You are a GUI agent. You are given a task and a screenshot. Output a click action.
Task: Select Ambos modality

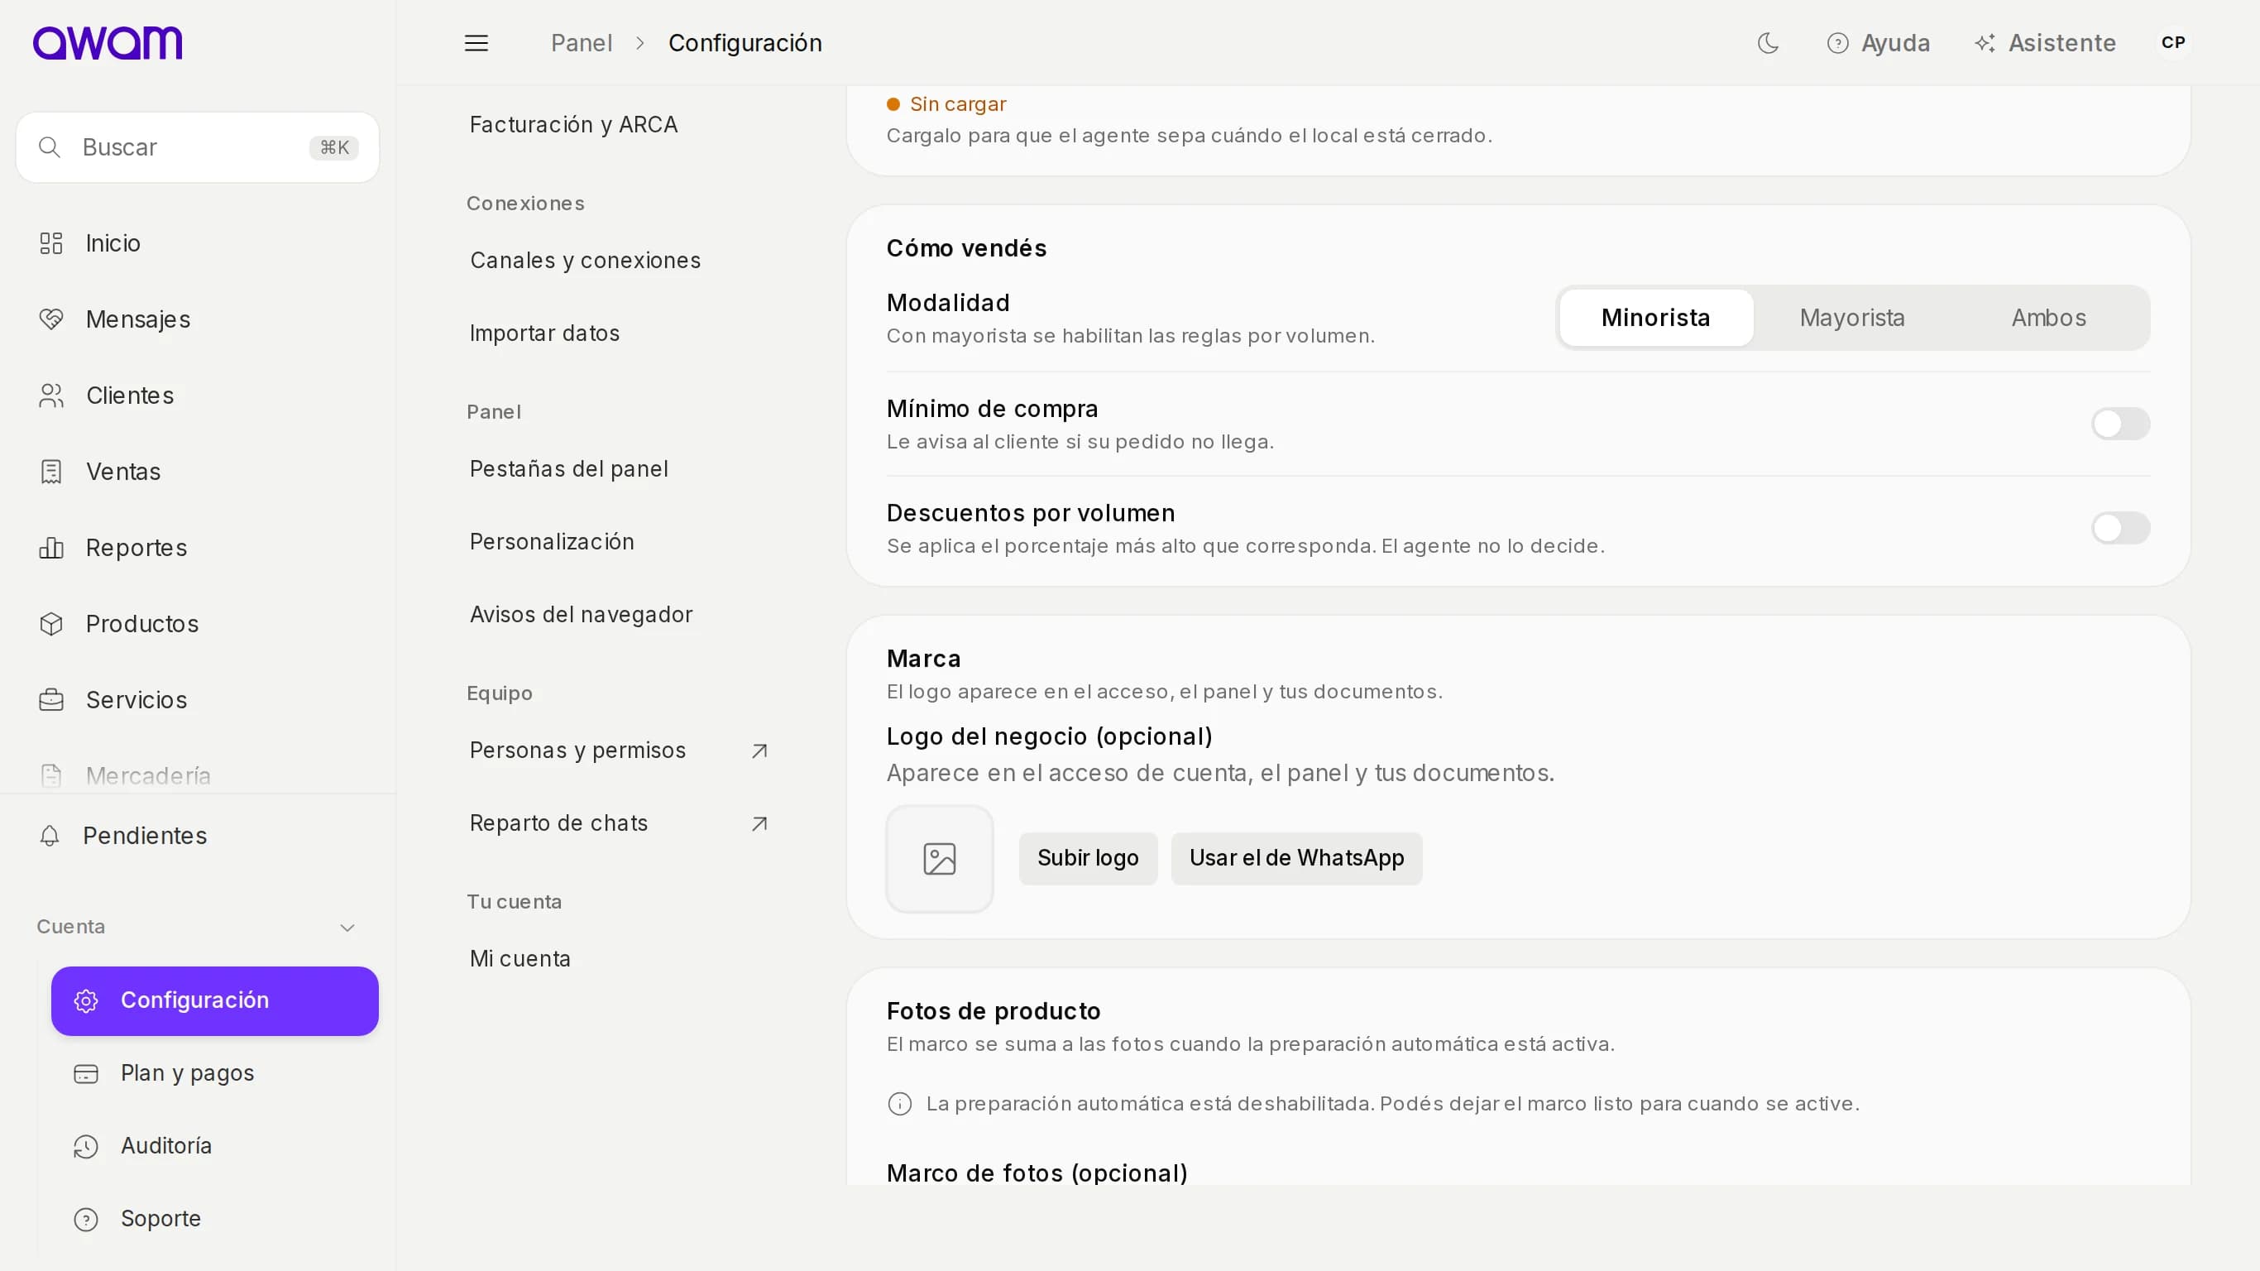(x=2048, y=318)
